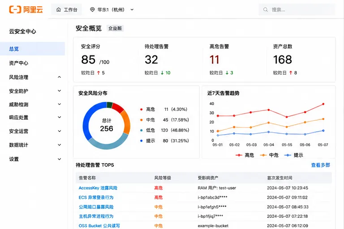This screenshot has height=229, width=344.
Task: Click the red up arrow beside 8
Action: coord(291,73)
